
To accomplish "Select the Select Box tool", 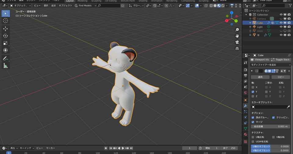I will (x=5, y=13).
